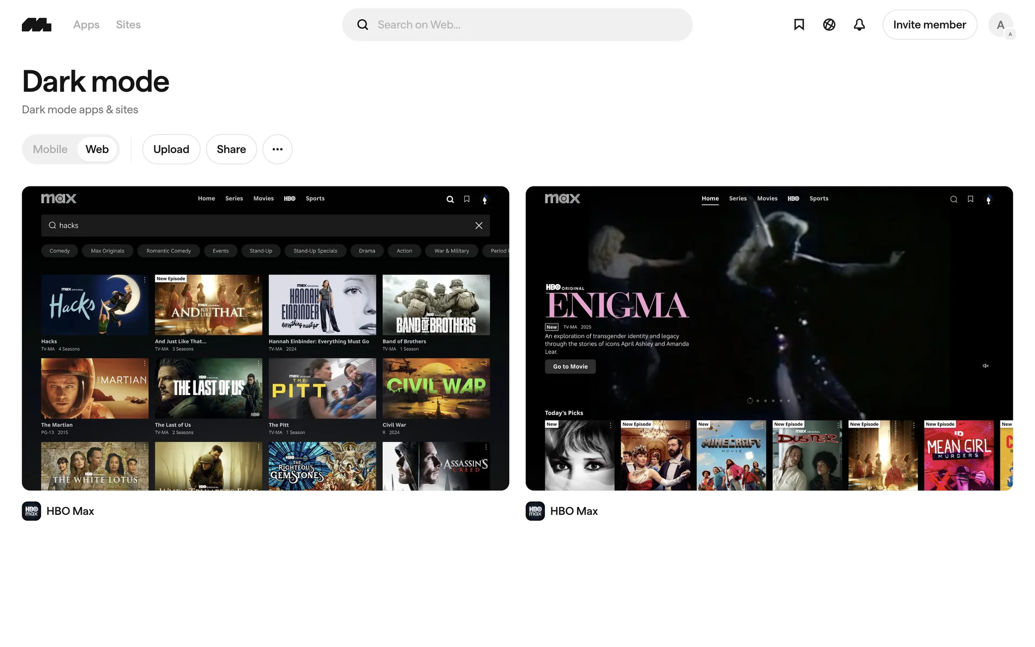Open the HBO Max search results screenshot
The width and height of the screenshot is (1035, 647).
[x=265, y=338]
